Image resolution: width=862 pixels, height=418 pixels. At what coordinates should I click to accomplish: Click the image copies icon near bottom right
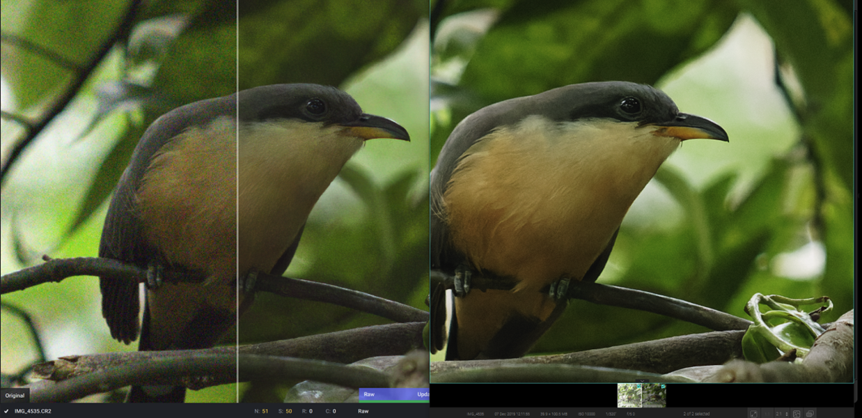[810, 412]
